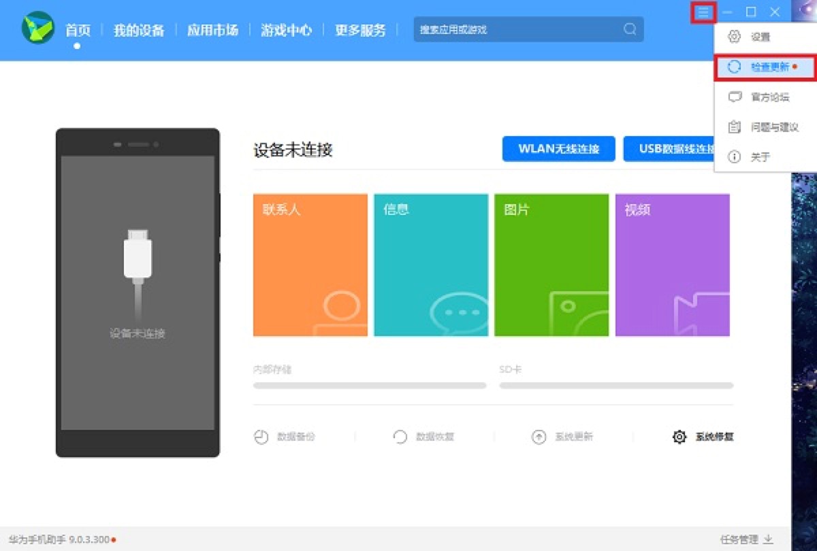Select 检查更新 check for updates
Image resolution: width=817 pixels, height=551 pixels.
click(769, 67)
